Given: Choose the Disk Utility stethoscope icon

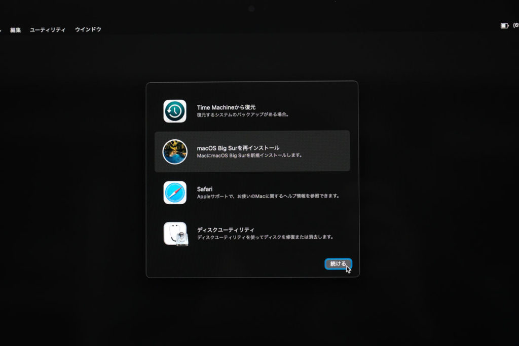Looking at the screenshot, I should click(176, 234).
